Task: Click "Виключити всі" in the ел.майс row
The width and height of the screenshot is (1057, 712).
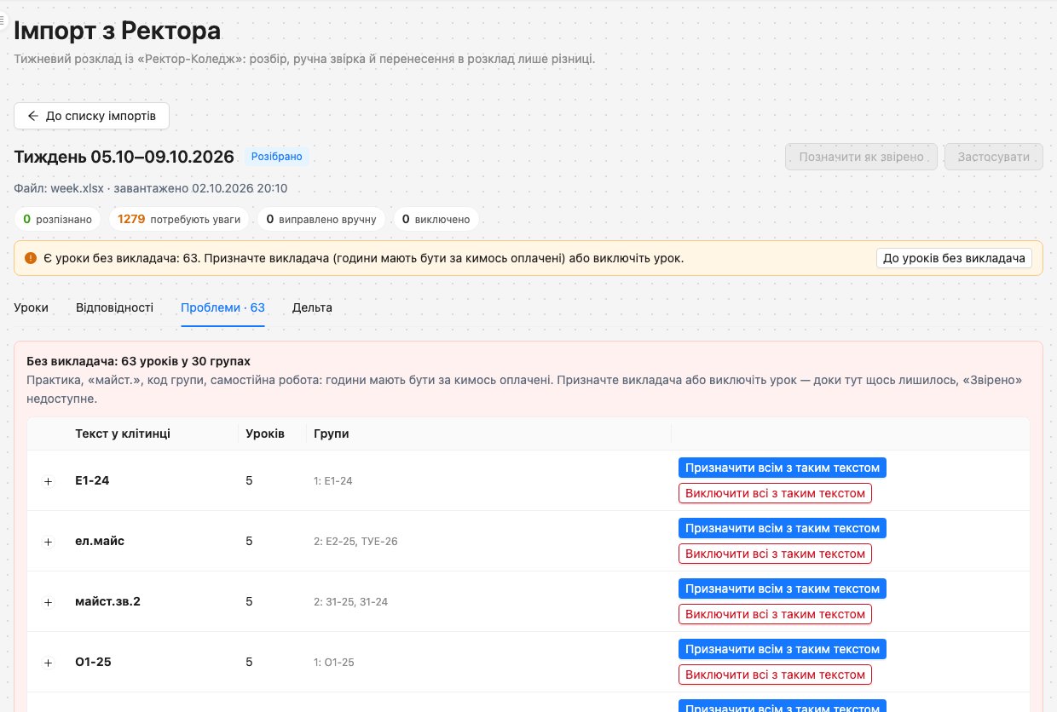Action: point(775,554)
